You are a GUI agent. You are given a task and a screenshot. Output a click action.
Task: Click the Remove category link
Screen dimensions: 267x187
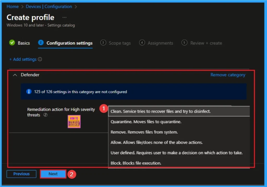point(228,75)
